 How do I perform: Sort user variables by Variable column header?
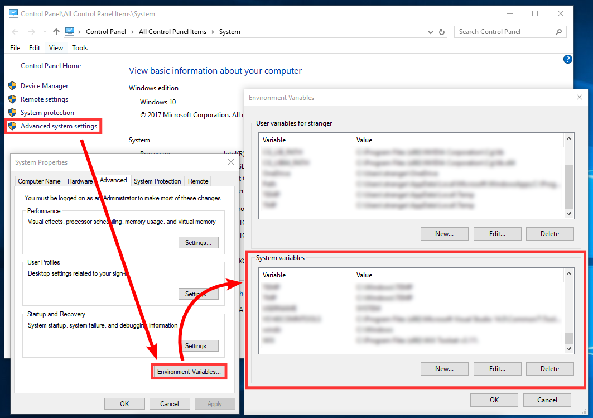pyautogui.click(x=306, y=140)
